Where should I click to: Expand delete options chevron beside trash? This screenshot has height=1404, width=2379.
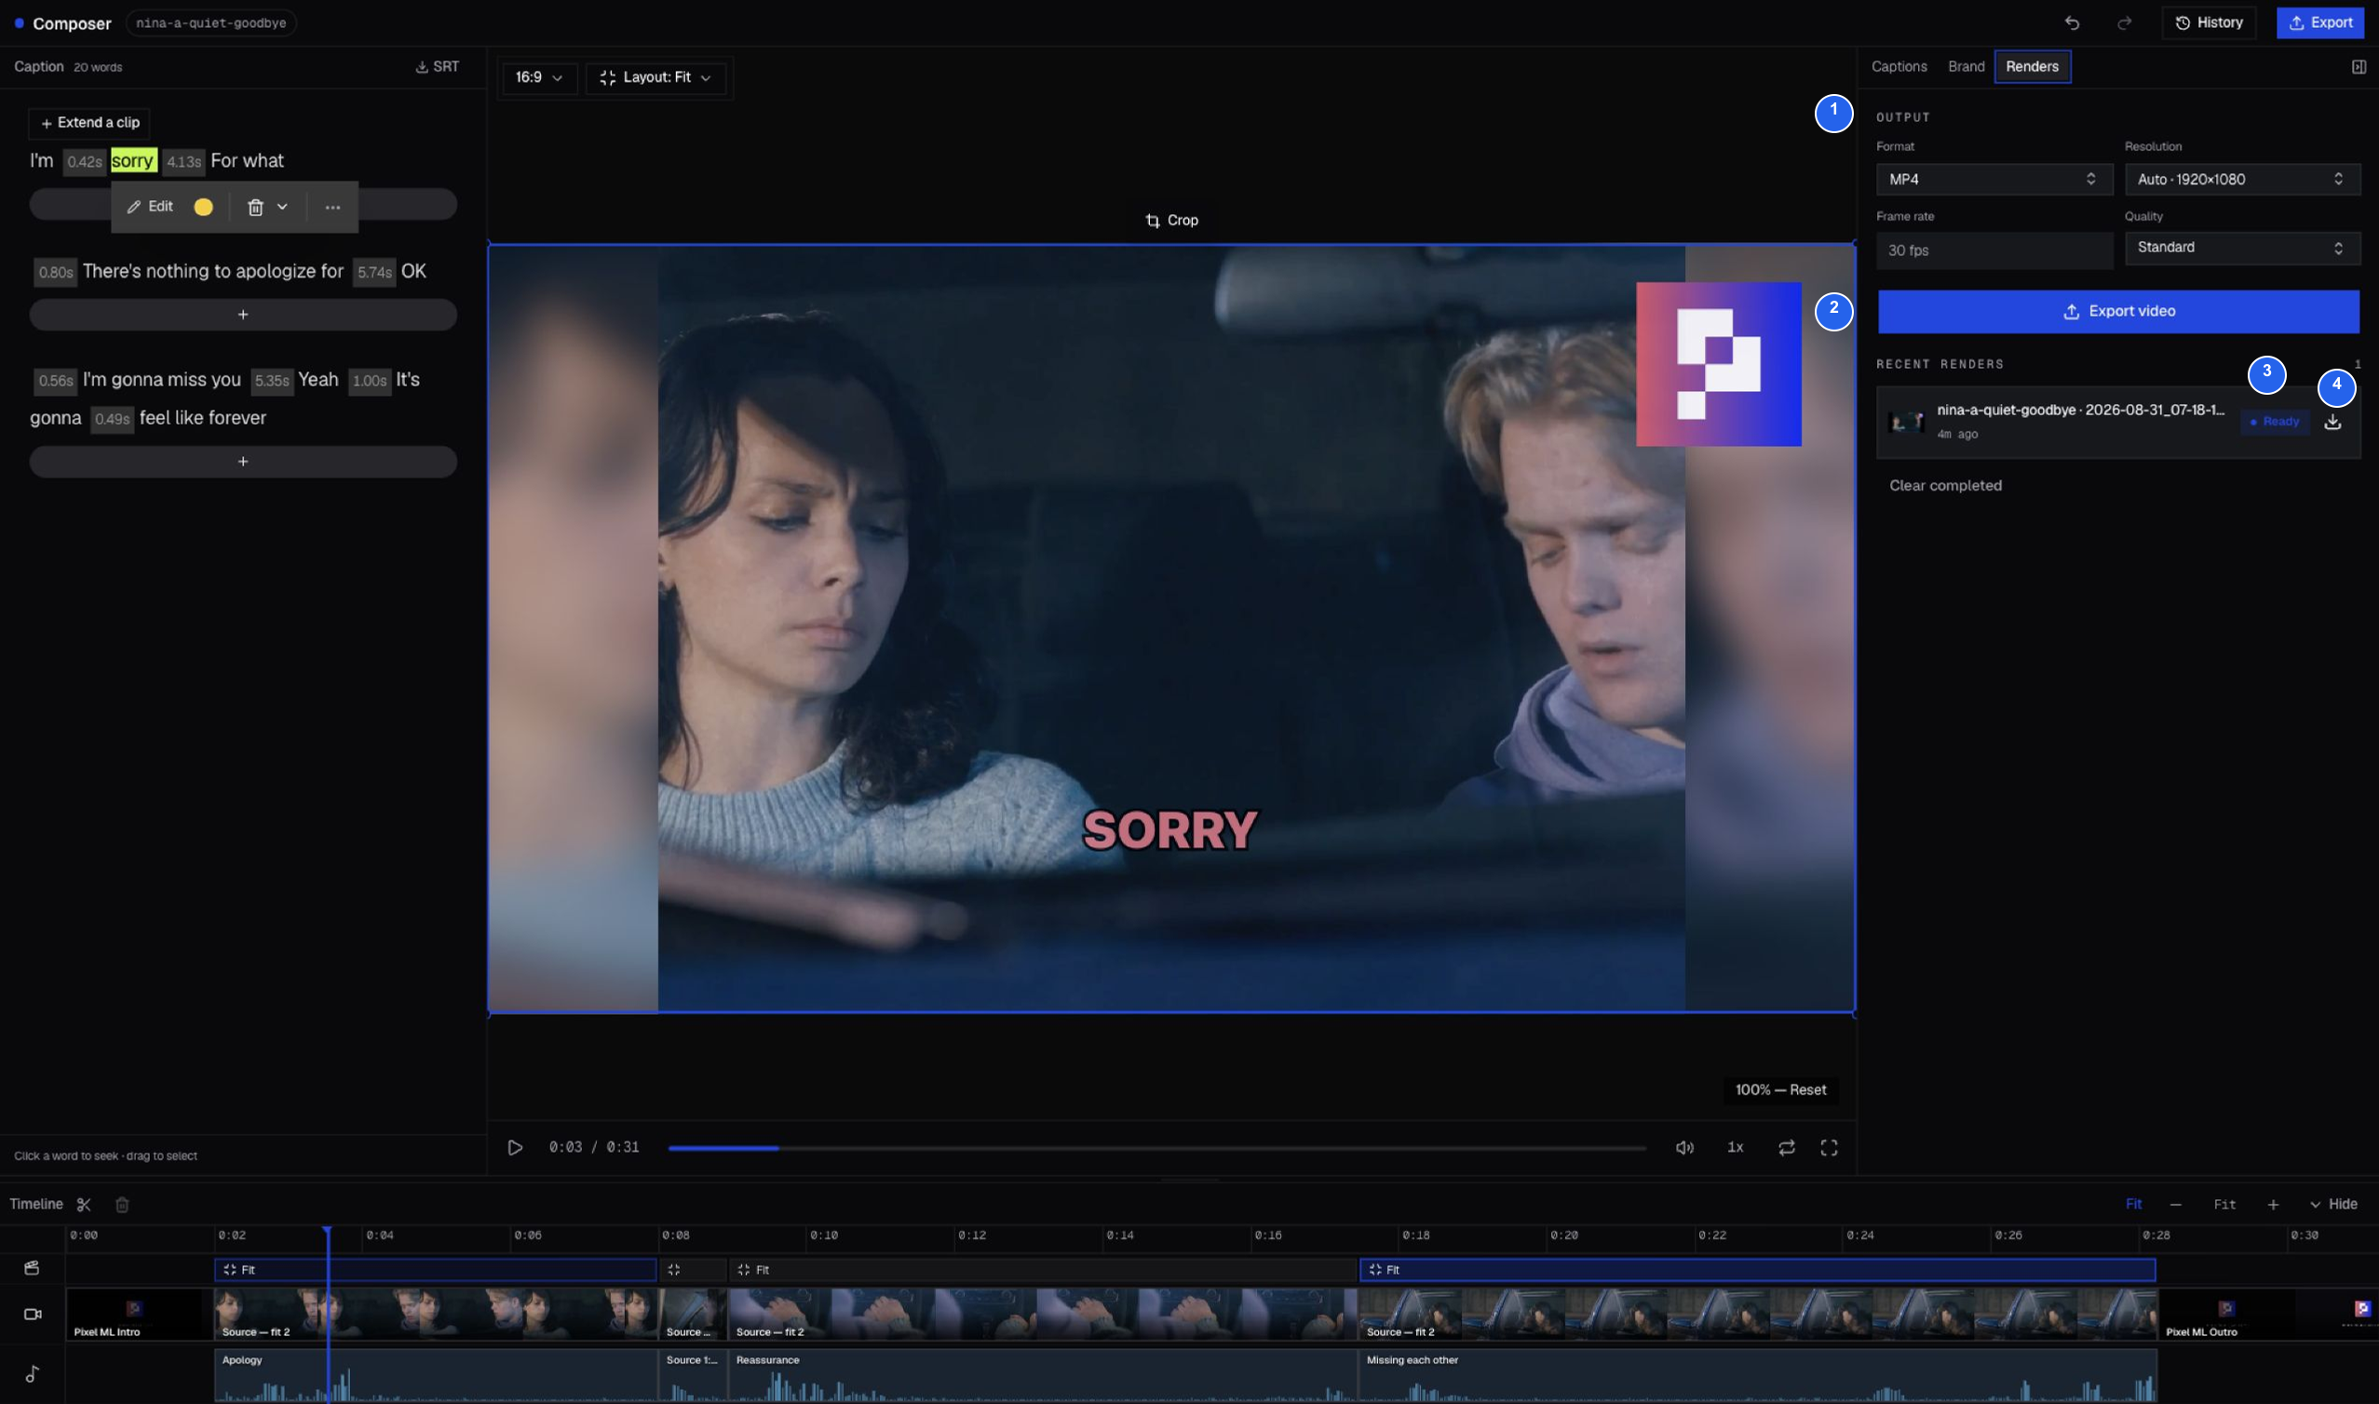[282, 208]
